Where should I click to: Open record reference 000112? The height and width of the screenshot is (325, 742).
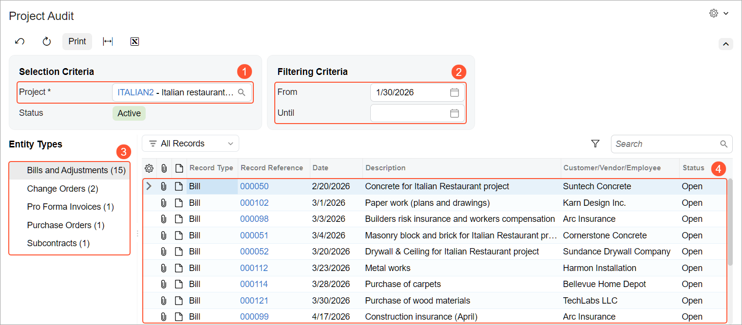pyautogui.click(x=254, y=268)
